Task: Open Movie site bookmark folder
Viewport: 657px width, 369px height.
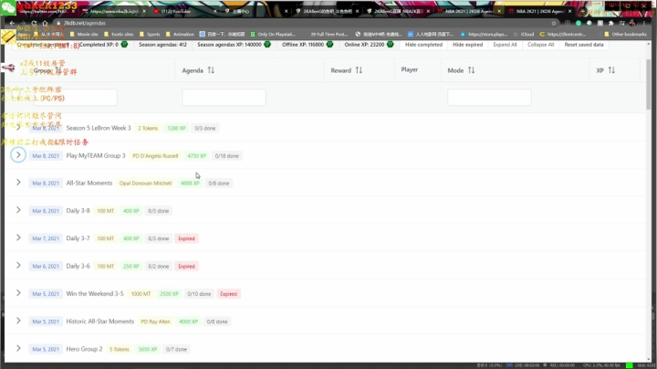Action: [84, 35]
